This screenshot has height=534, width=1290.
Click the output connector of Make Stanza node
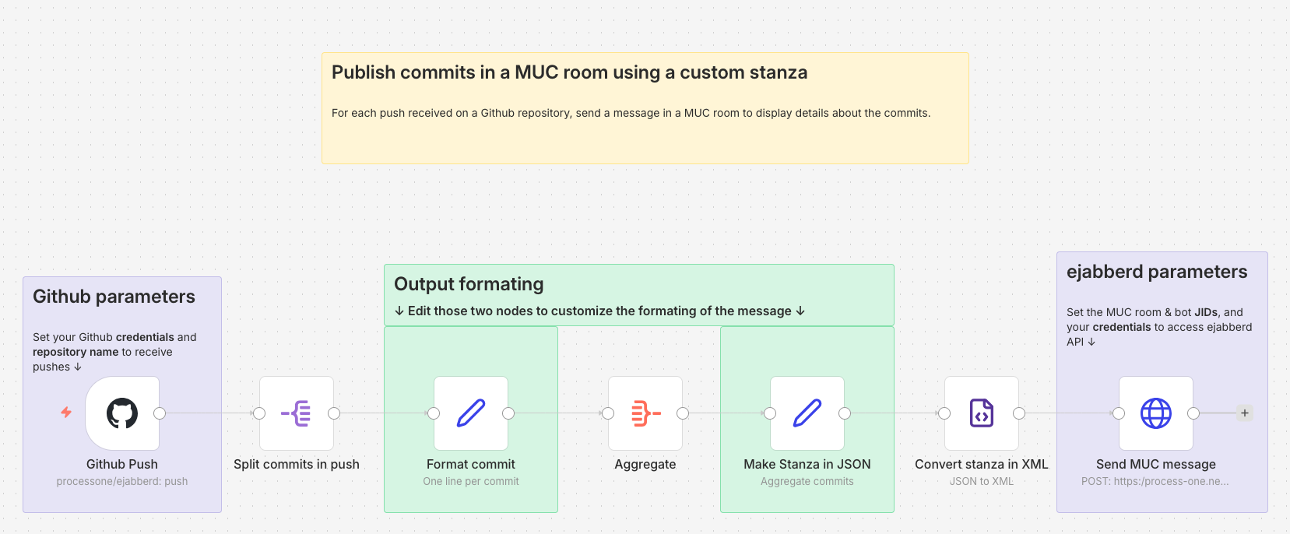(845, 413)
